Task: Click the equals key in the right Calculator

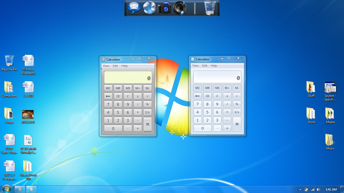Action: 237,124
